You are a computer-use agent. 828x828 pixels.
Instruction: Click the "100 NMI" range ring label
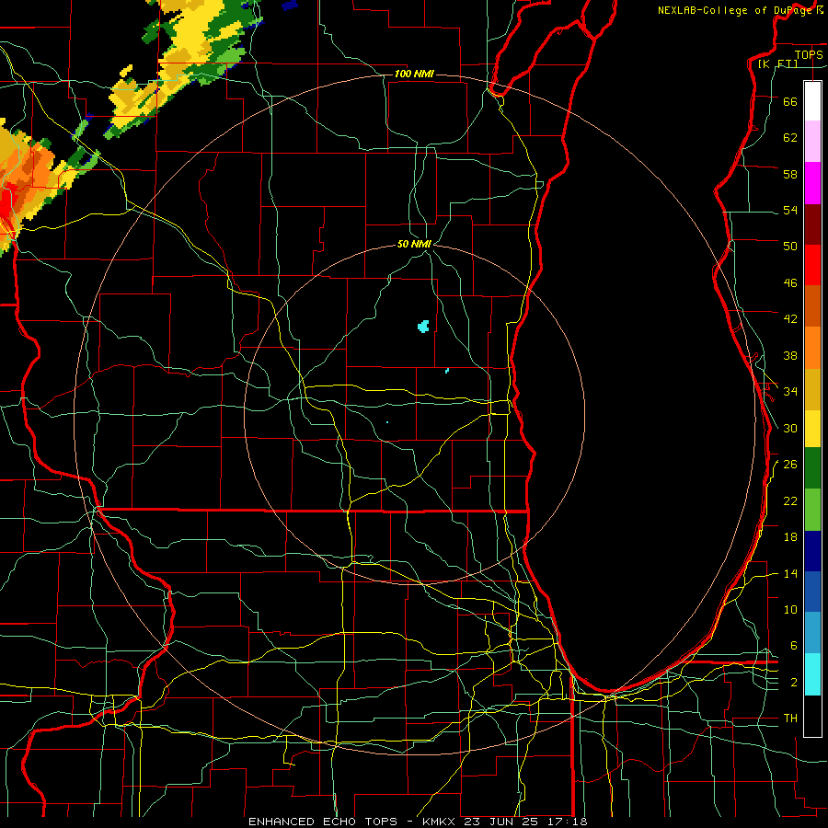(414, 74)
